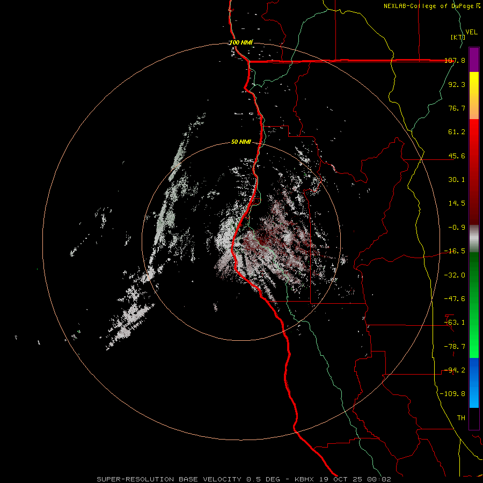Select the -94.2 scale value
Image resolution: width=483 pixels, height=483 pixels.
coord(455,370)
